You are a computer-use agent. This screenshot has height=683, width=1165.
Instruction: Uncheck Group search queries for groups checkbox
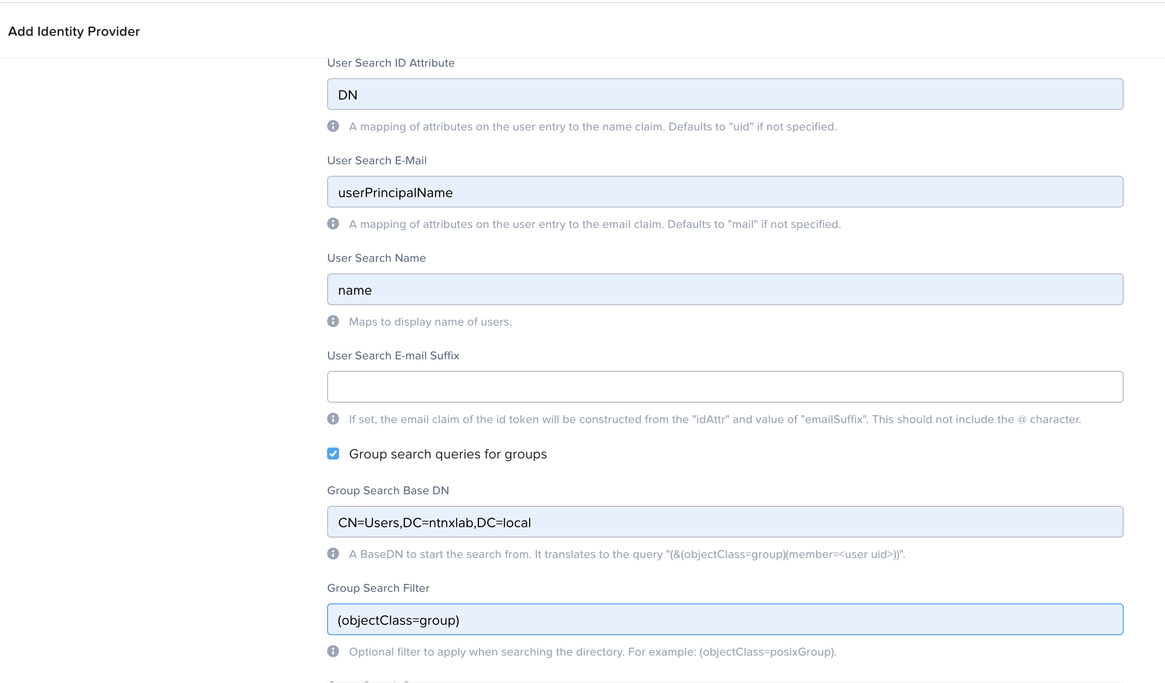click(x=333, y=454)
